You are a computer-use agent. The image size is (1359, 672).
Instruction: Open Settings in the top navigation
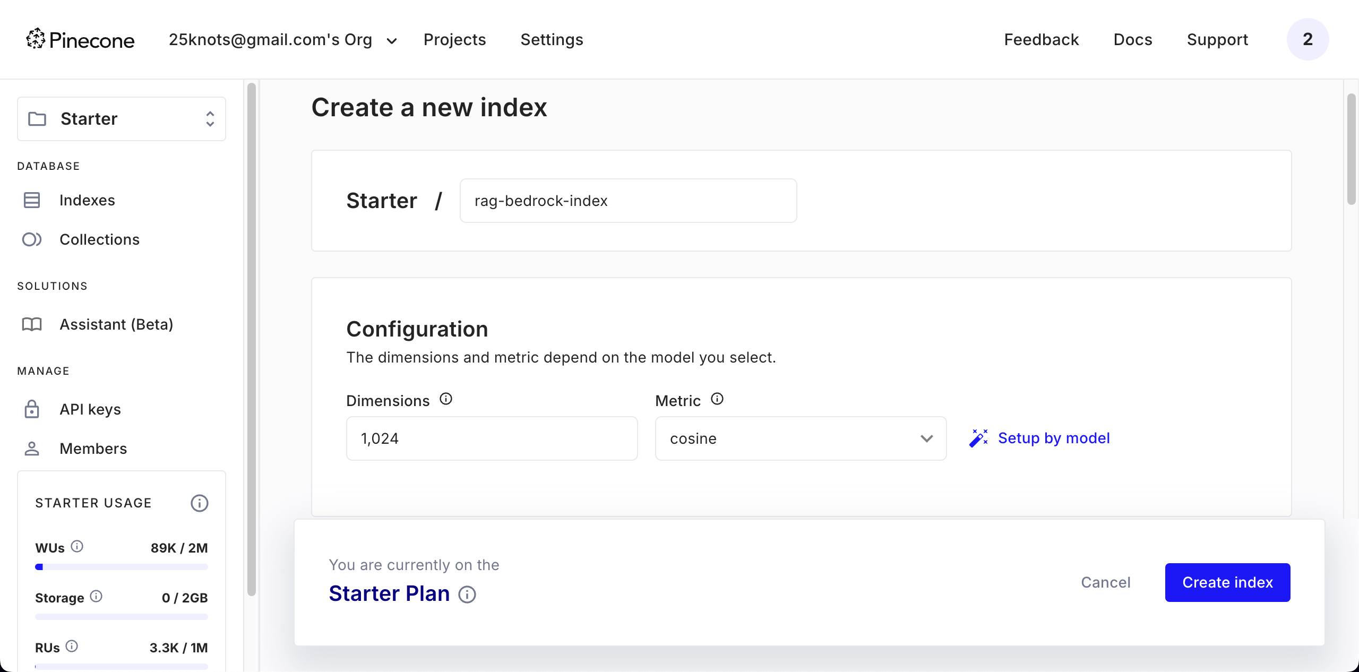(552, 39)
